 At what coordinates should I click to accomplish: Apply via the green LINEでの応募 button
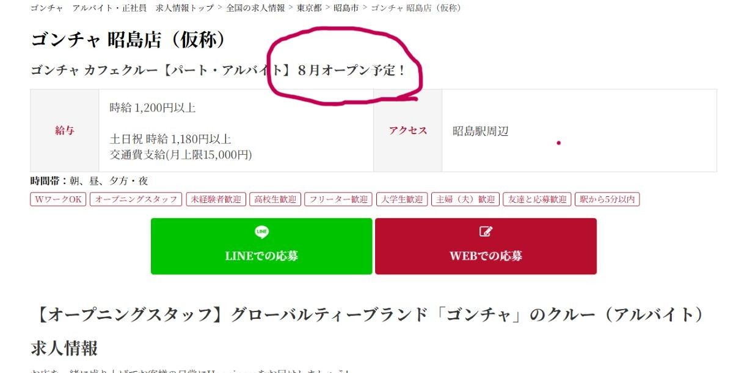pos(261,246)
